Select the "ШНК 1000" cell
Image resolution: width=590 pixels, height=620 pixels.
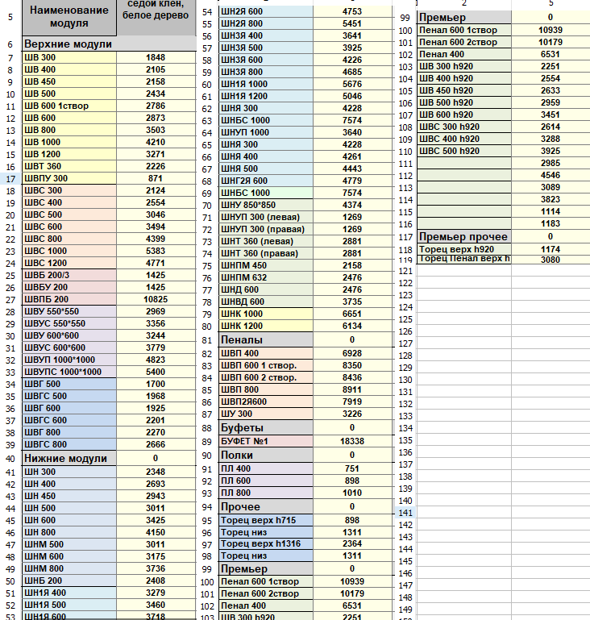click(x=266, y=314)
